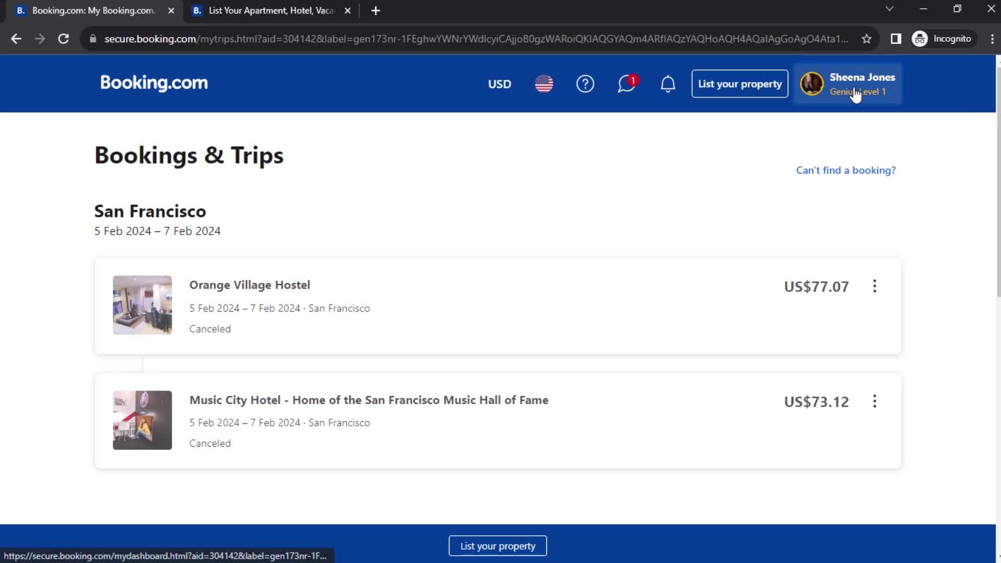Click Orange Village Hostel thumbnail image

click(142, 304)
